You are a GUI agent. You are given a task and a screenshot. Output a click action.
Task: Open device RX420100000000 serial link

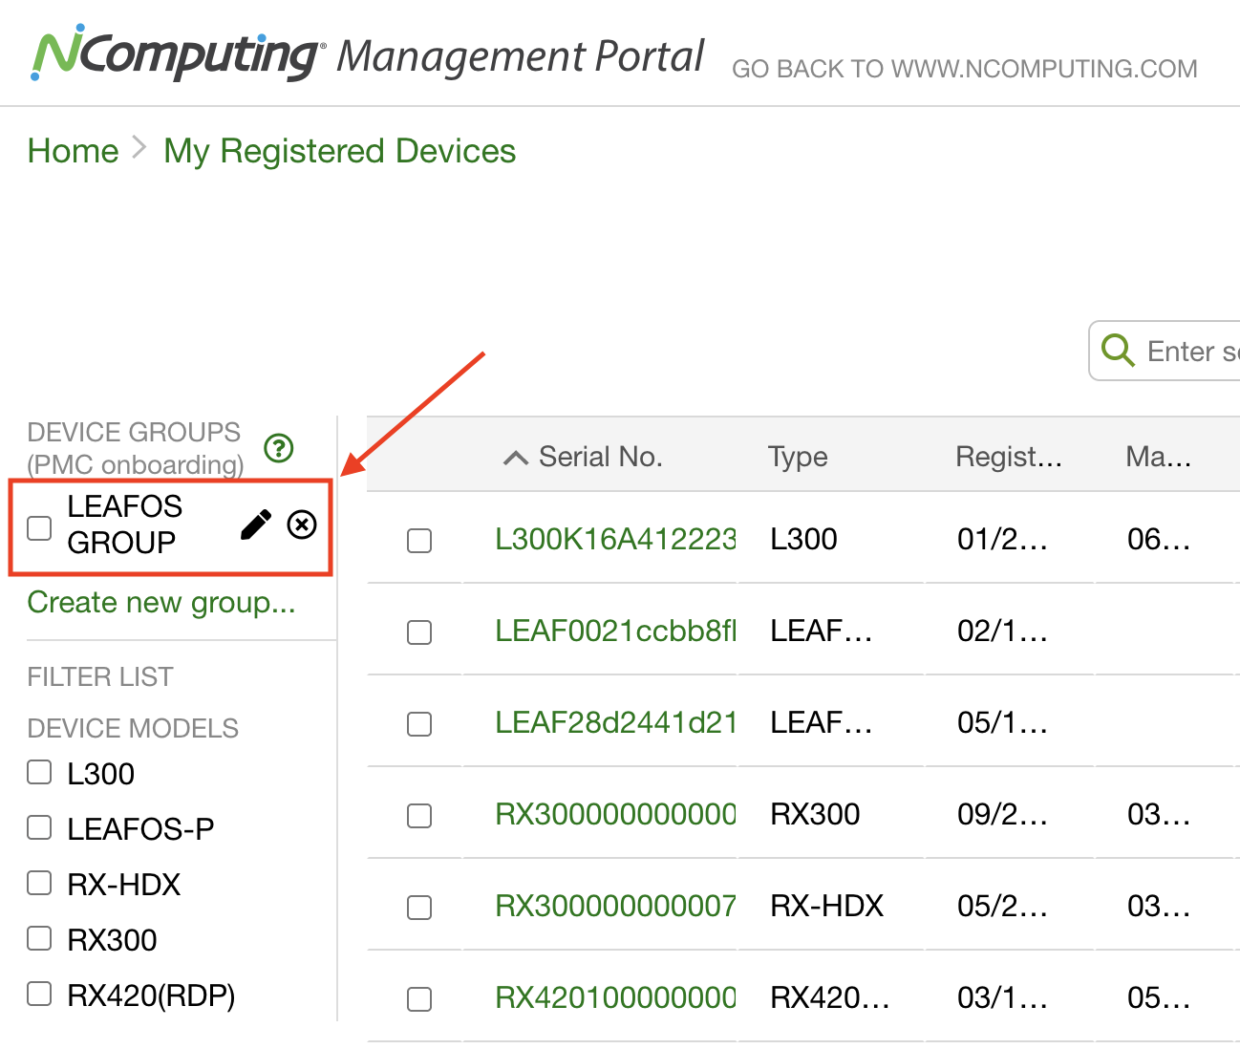615,997
